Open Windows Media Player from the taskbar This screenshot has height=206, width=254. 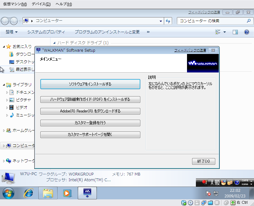tap(67, 193)
